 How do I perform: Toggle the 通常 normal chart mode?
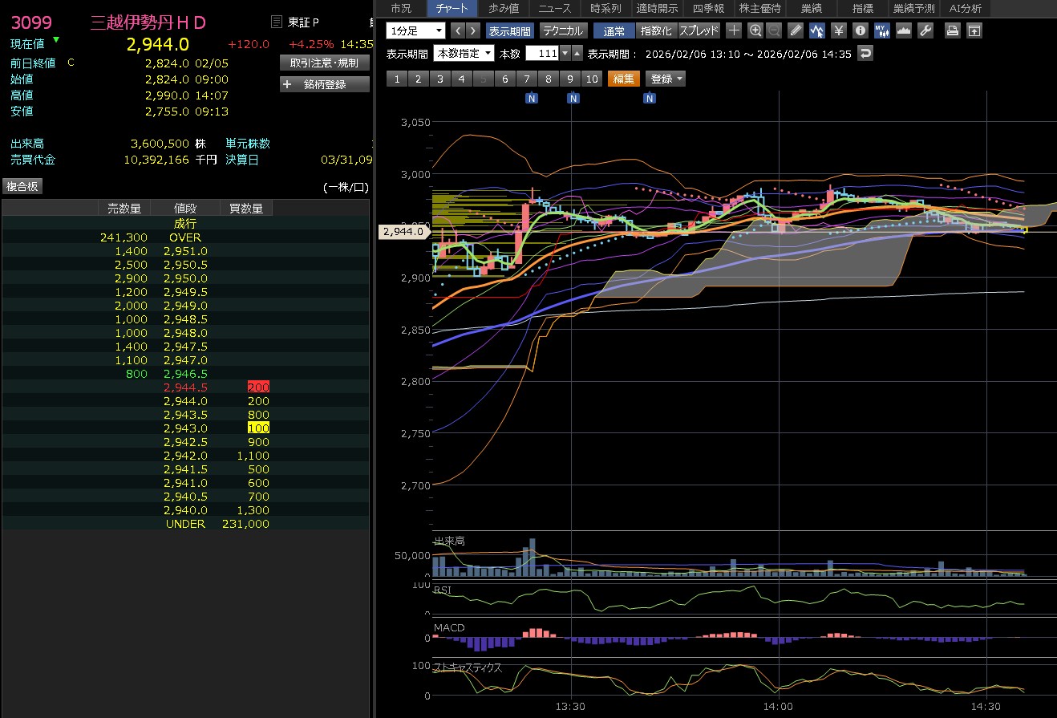click(614, 30)
